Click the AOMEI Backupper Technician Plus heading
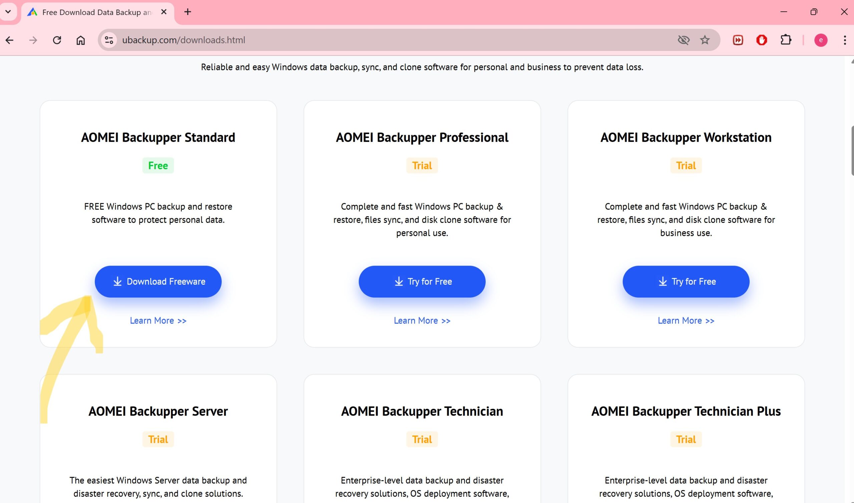 [686, 411]
